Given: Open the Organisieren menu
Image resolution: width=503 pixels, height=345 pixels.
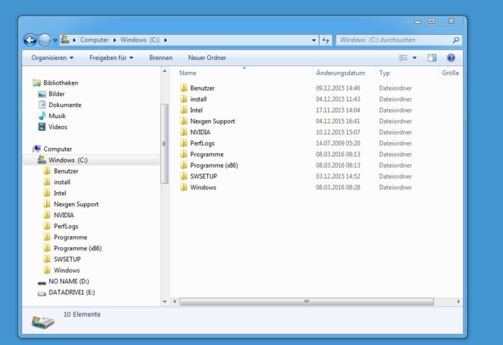Looking at the screenshot, I should pos(52,58).
